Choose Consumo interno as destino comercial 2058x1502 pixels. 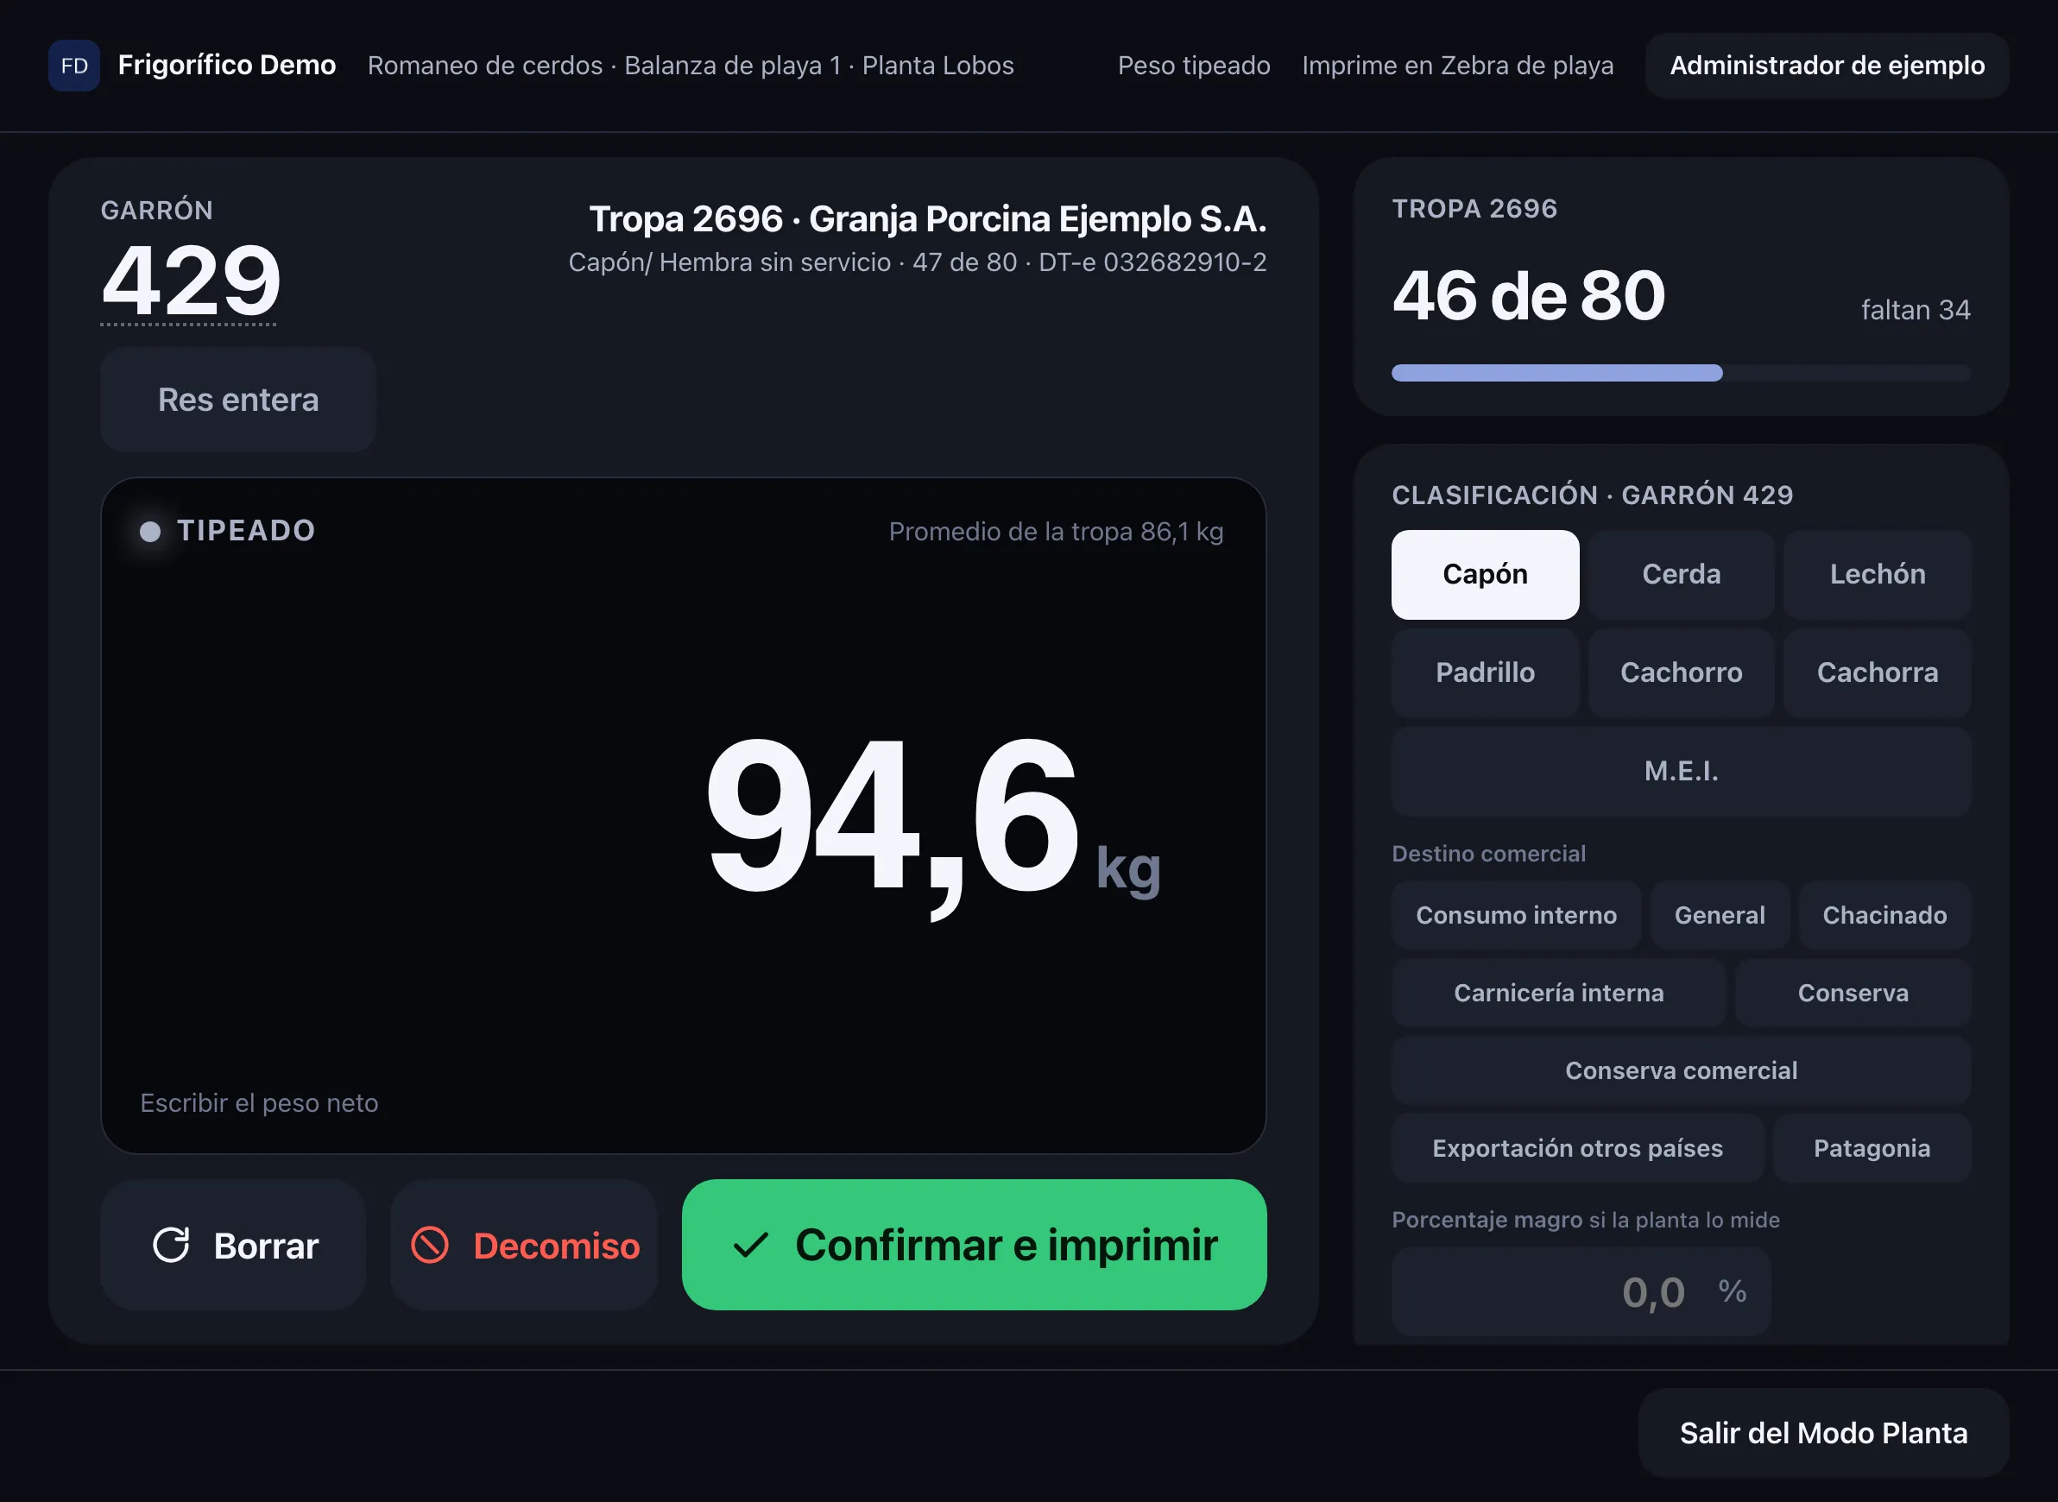click(1516, 916)
